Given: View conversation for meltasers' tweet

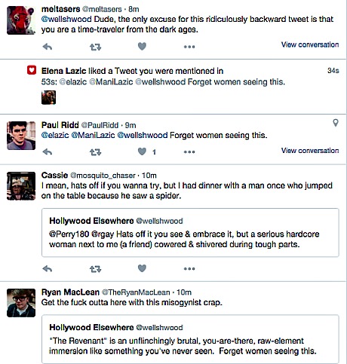Looking at the screenshot, I should click(310, 44).
